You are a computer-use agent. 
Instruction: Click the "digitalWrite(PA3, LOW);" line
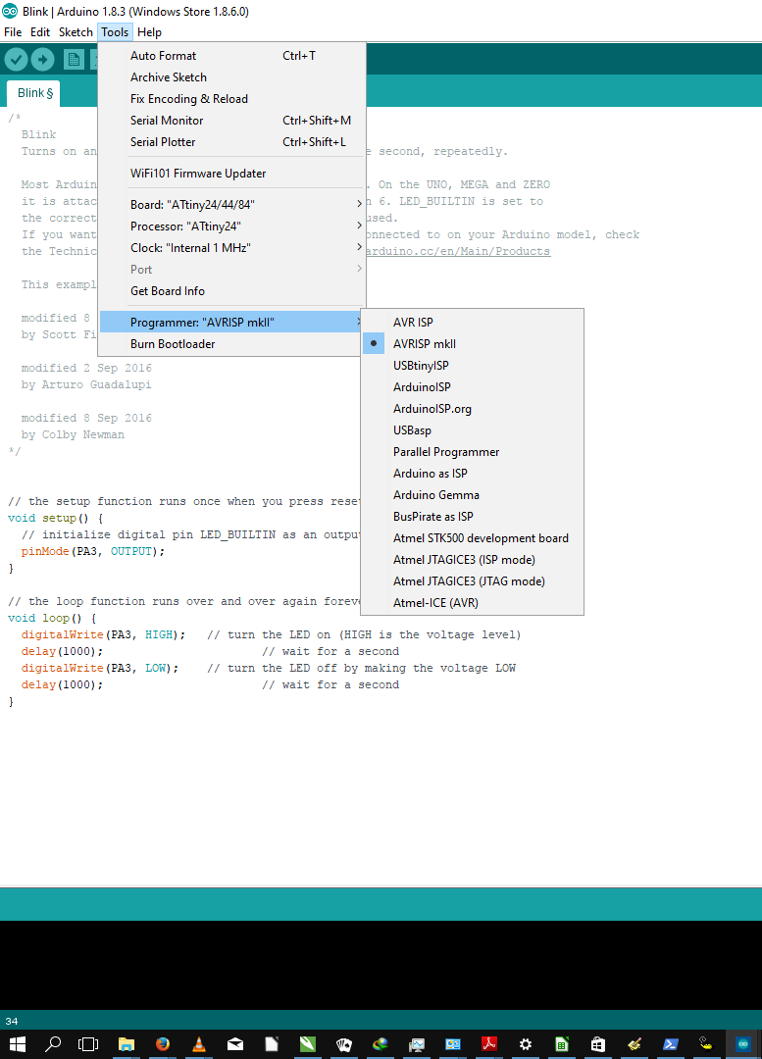(99, 668)
